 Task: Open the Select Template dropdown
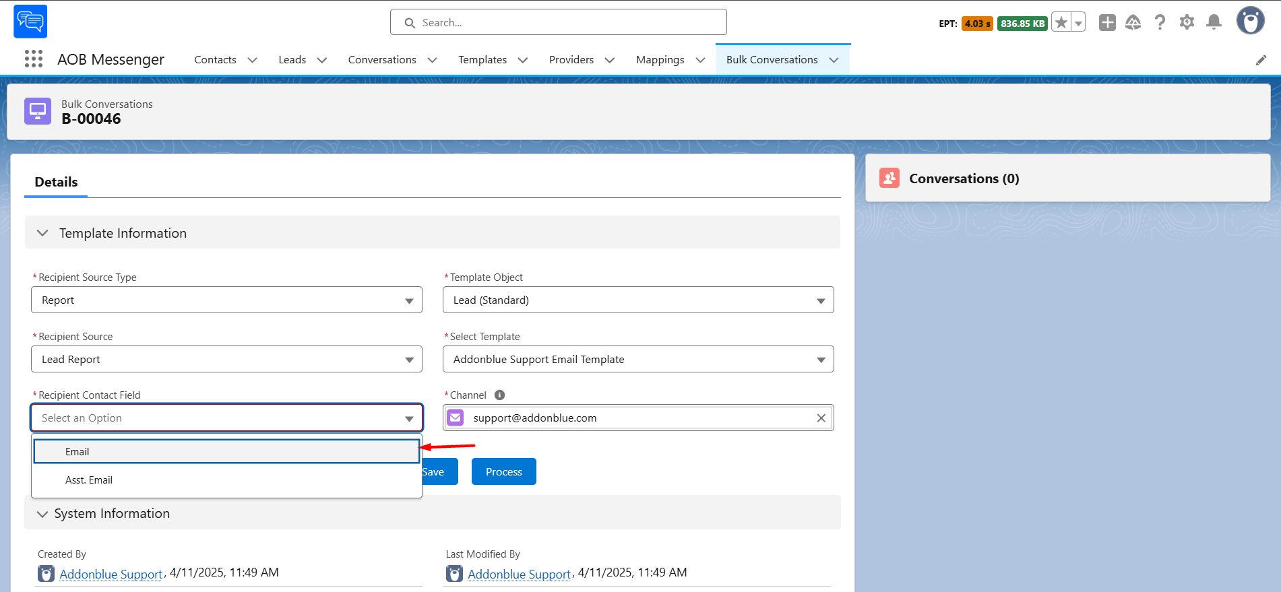pos(638,359)
